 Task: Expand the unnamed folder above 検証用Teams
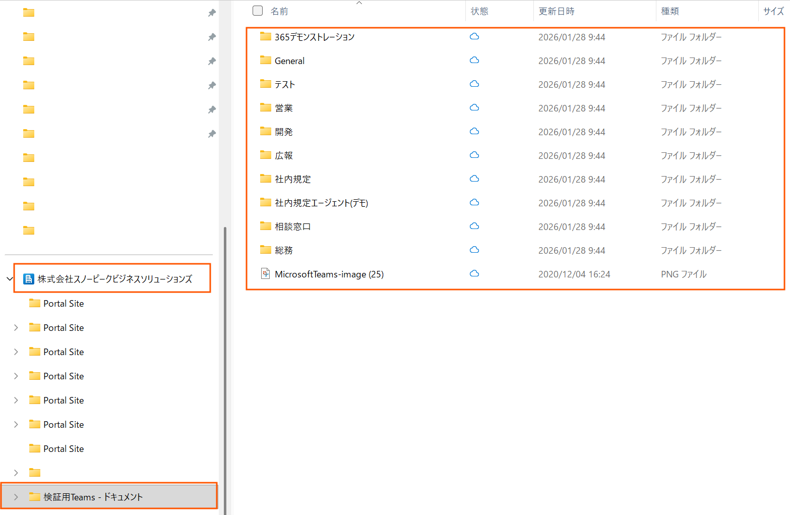[16, 473]
